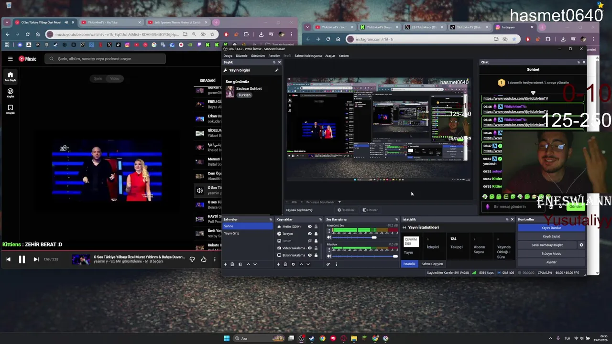Dislike the current song in YouTube Music
This screenshot has height=344, width=612.
pyautogui.click(x=192, y=259)
